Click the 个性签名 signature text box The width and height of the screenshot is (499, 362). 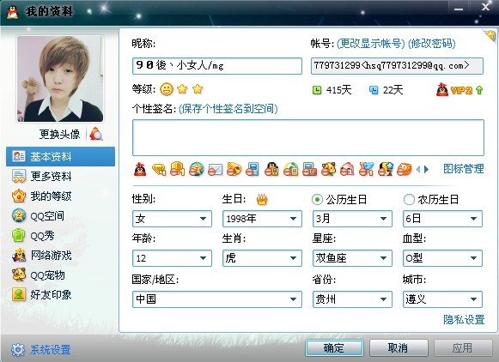point(308,137)
